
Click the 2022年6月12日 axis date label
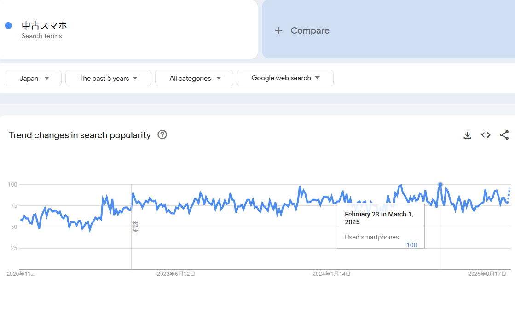click(176, 274)
